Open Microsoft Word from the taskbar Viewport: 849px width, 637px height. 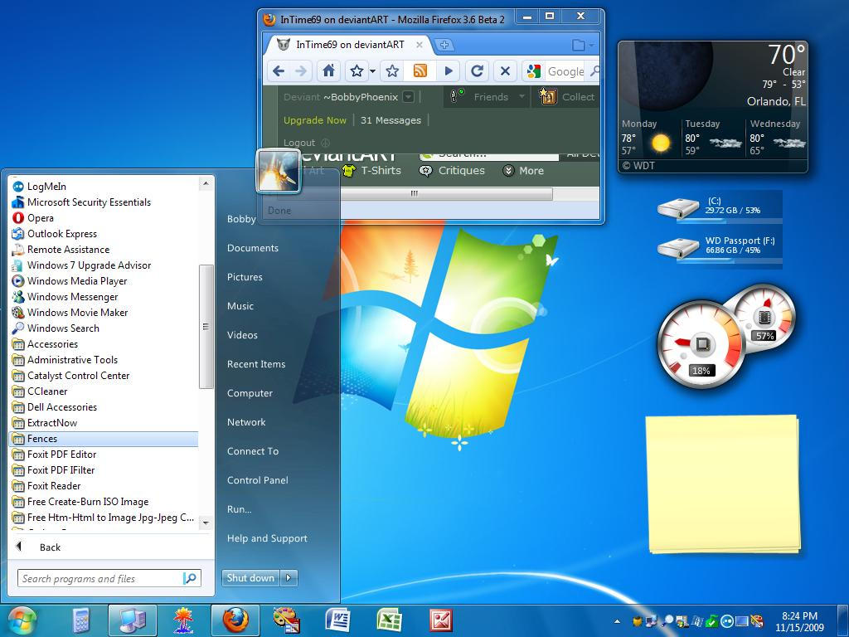[337, 620]
